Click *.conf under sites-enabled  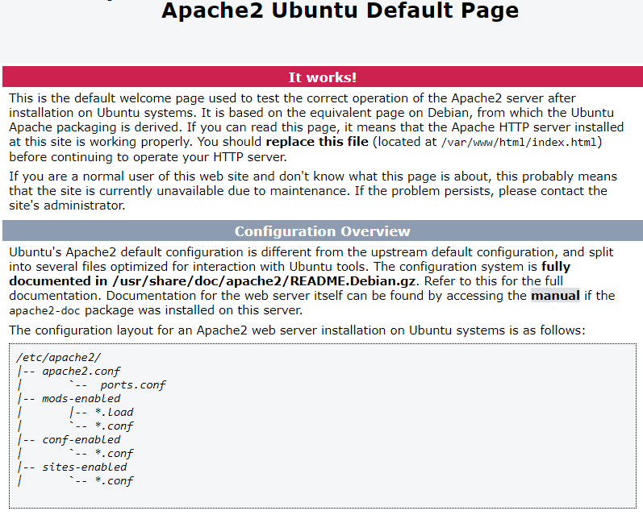pos(114,481)
